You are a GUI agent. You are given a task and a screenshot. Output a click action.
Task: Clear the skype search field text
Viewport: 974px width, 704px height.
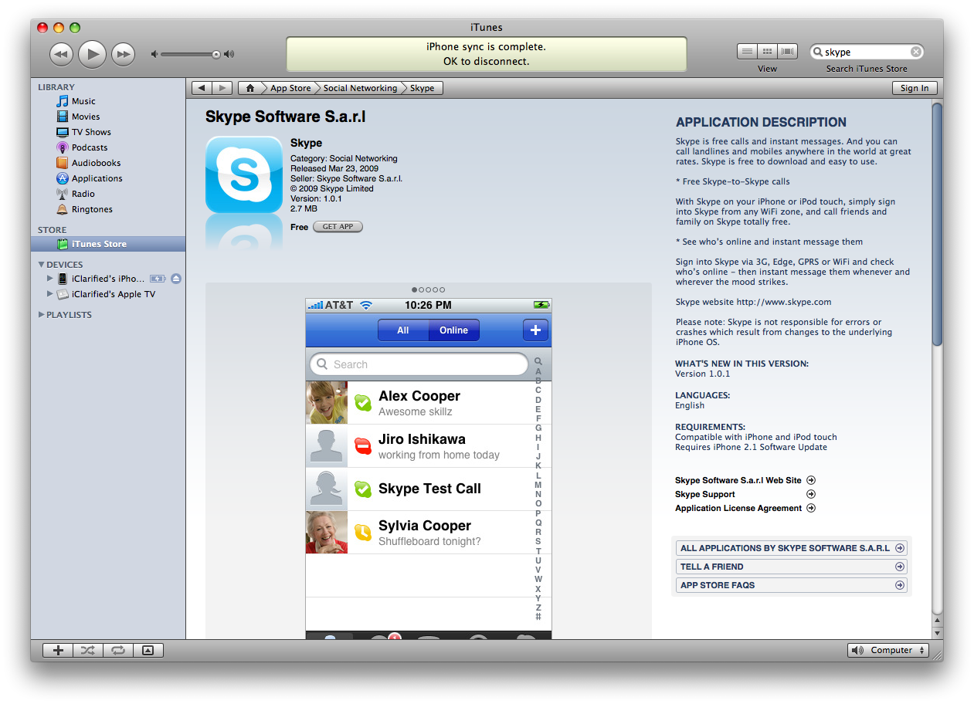(915, 52)
